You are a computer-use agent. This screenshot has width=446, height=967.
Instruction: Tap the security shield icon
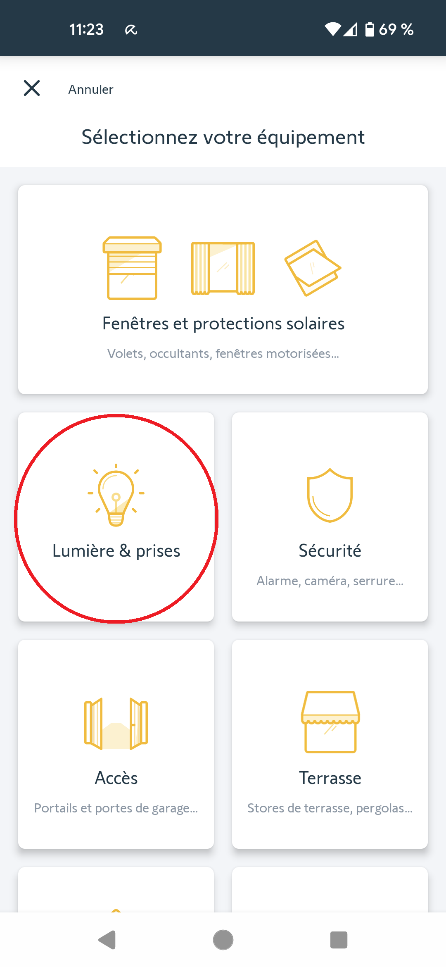point(330,495)
